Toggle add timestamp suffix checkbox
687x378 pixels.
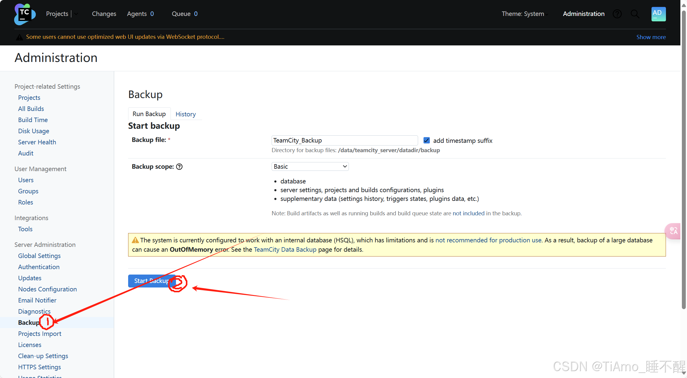pos(427,140)
